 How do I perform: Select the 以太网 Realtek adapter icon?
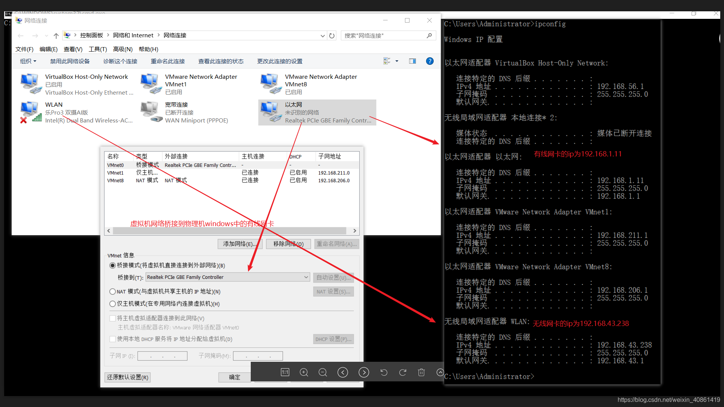click(x=270, y=112)
